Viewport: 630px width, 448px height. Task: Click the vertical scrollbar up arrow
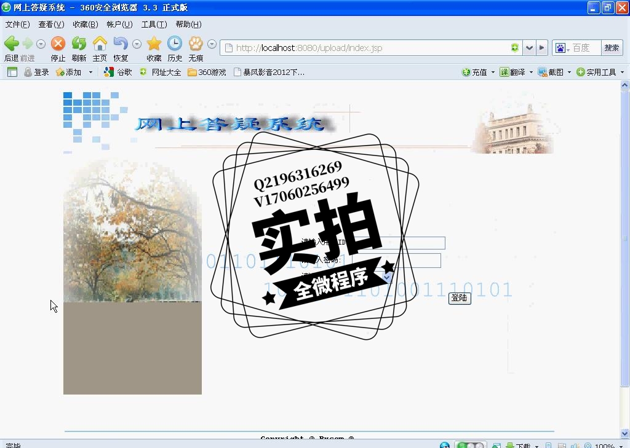[624, 85]
